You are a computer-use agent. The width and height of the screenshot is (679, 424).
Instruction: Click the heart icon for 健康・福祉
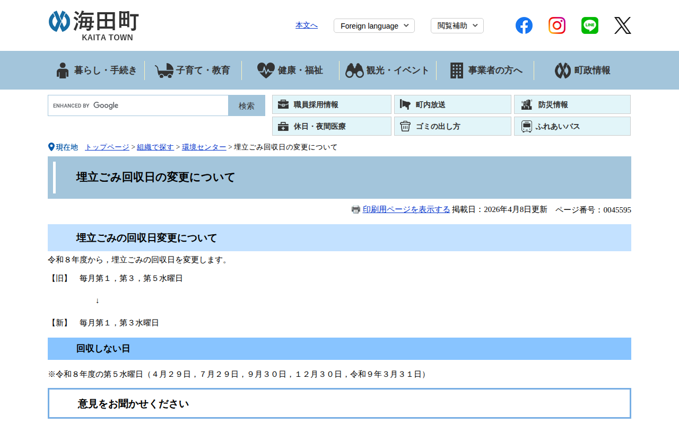pyautogui.click(x=266, y=70)
